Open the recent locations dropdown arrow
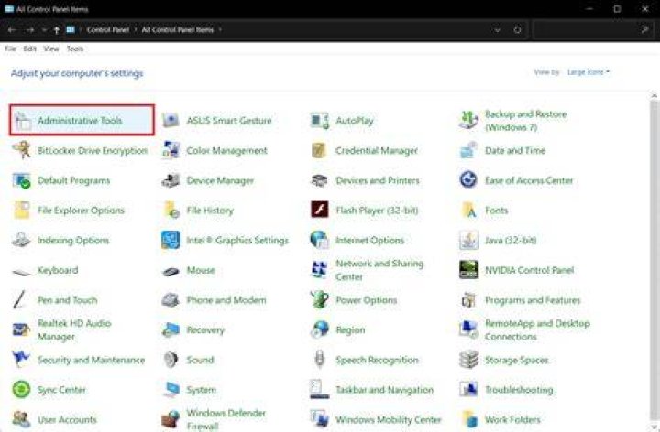Screen dimensions: 660x432 click(x=44, y=30)
